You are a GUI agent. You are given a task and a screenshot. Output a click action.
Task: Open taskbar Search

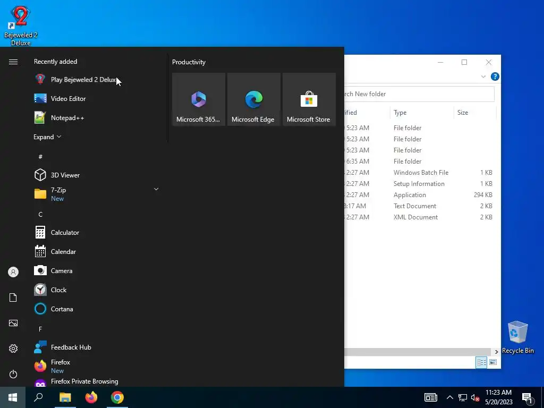point(38,397)
